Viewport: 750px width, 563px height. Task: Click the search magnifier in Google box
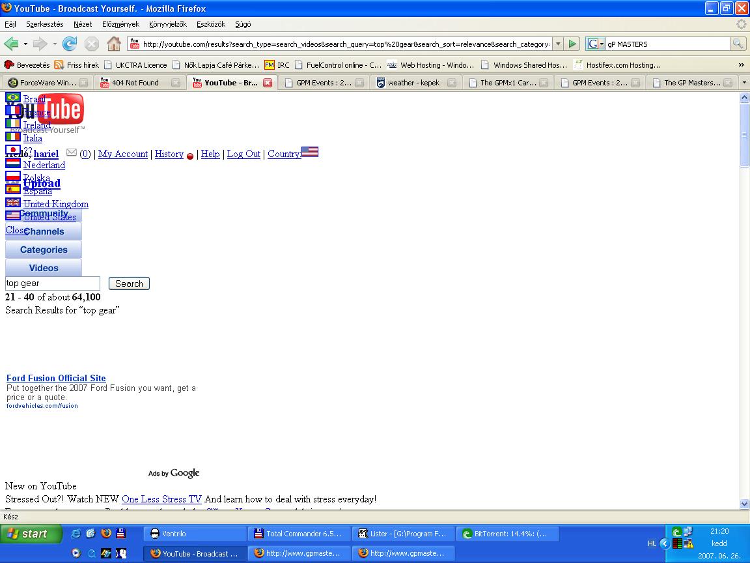[738, 44]
